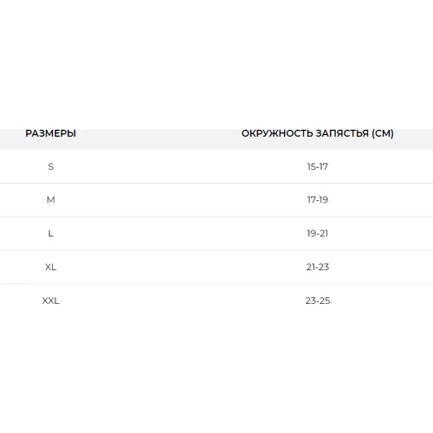The height and width of the screenshot is (433, 433).
Task: Click the empty space between XXL and 23-25
Action: [183, 301]
